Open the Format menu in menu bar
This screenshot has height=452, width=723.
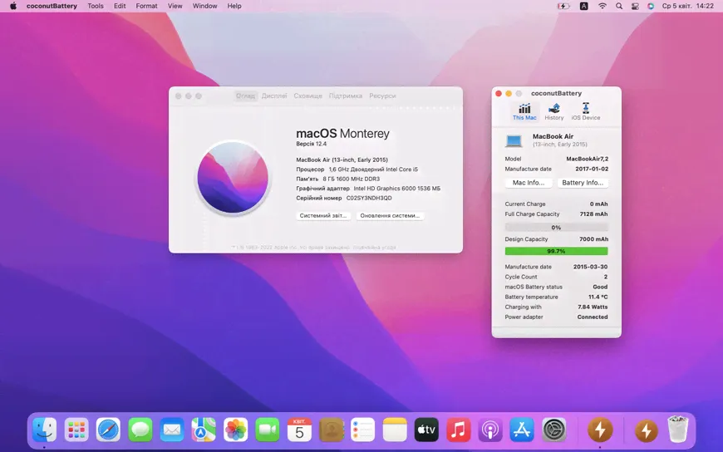[x=146, y=6]
